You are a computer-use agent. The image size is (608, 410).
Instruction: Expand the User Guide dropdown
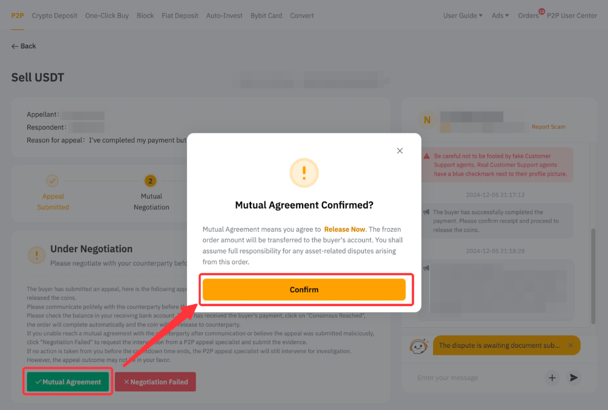[x=463, y=15]
